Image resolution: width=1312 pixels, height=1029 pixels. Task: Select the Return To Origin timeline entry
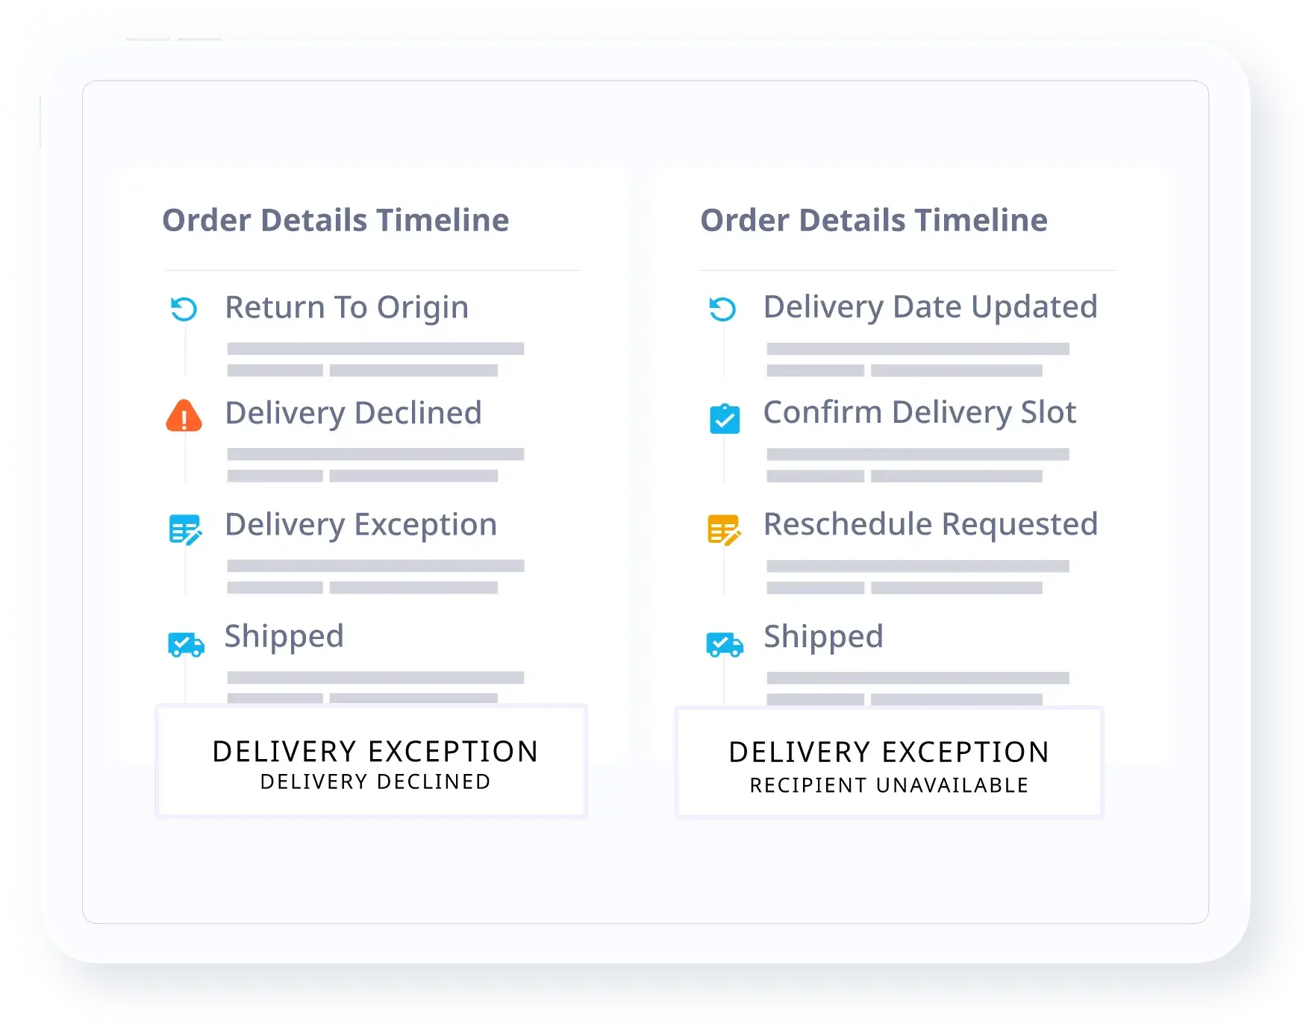[347, 307]
